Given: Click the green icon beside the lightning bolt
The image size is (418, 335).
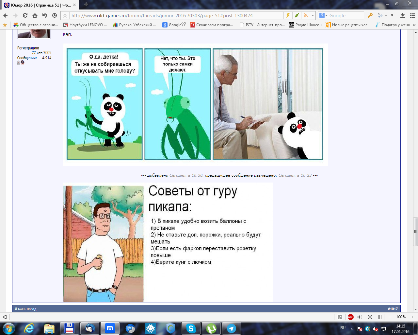Looking at the screenshot, I should (297, 15).
